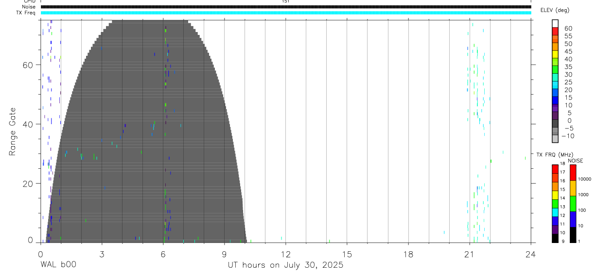
Task: Click the red top segment of the NOISE bar
Action: [573, 173]
